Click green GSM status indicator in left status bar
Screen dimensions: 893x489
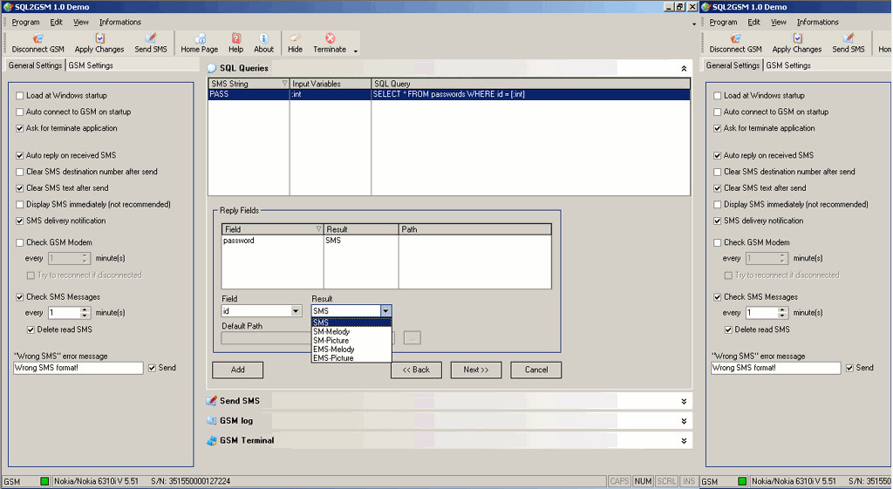[44, 481]
